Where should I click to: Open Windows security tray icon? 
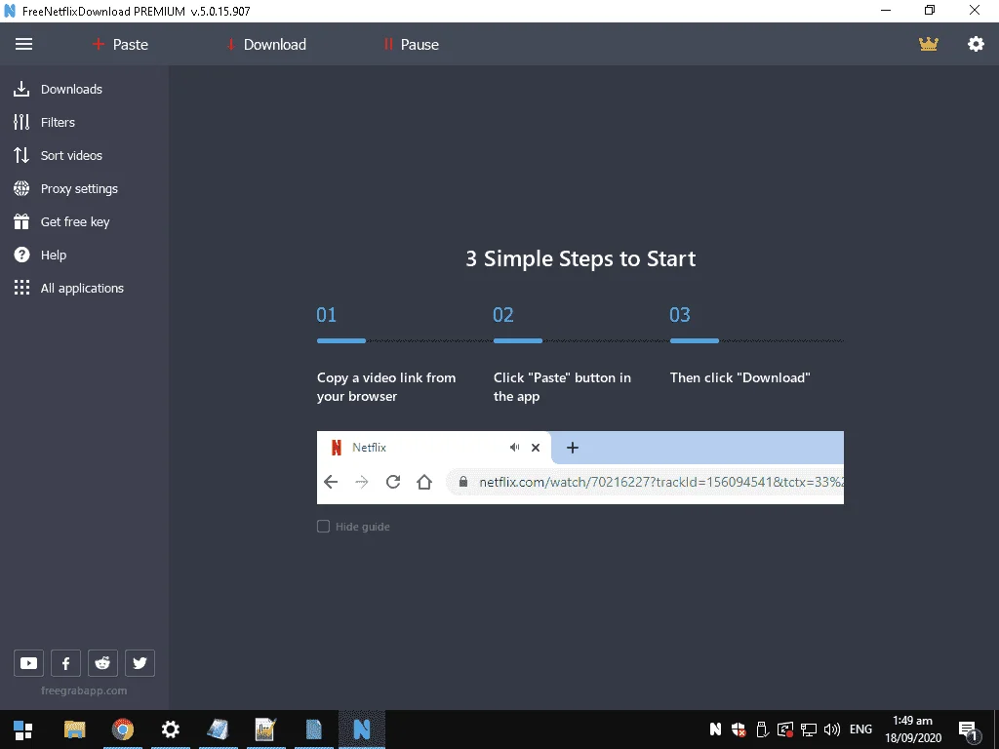[x=739, y=729]
